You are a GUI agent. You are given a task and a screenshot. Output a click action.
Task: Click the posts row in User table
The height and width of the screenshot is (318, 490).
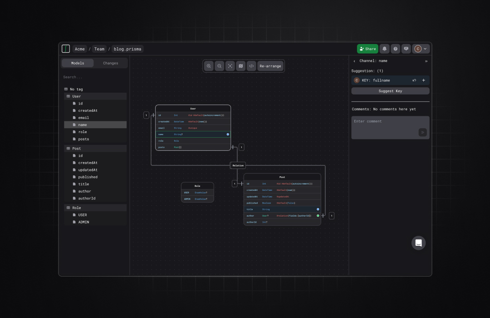coord(193,147)
